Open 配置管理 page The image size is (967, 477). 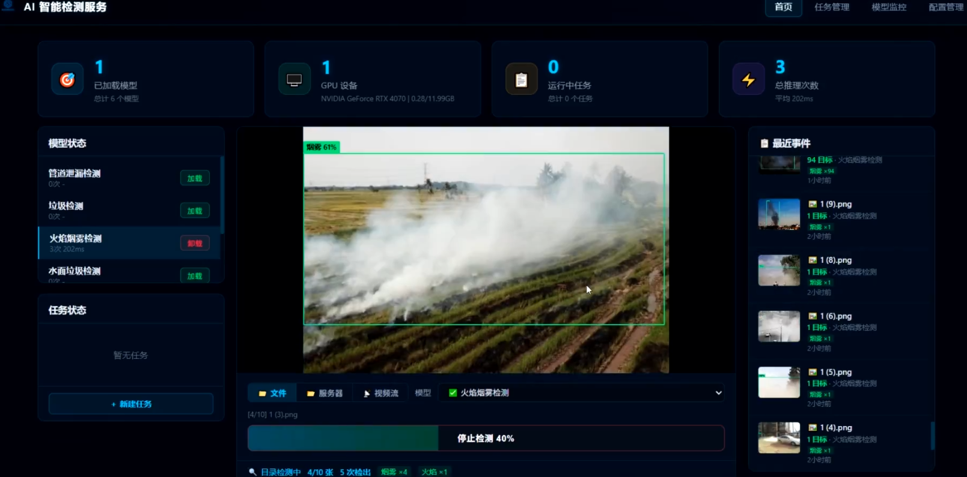coord(946,7)
